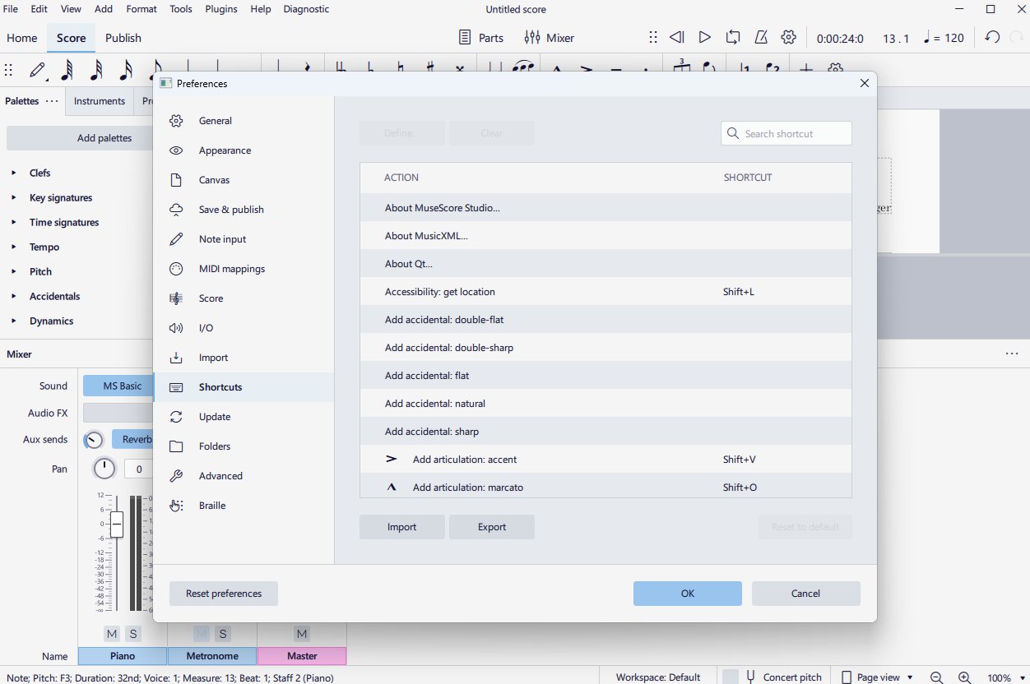Open the Diagnostic menu
1030x684 pixels.
306,9
